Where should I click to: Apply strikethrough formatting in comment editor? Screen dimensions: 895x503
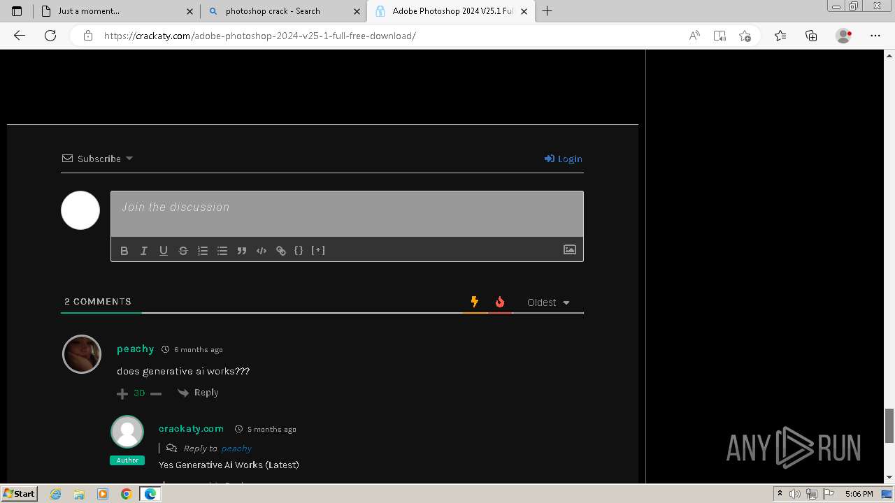pos(183,251)
